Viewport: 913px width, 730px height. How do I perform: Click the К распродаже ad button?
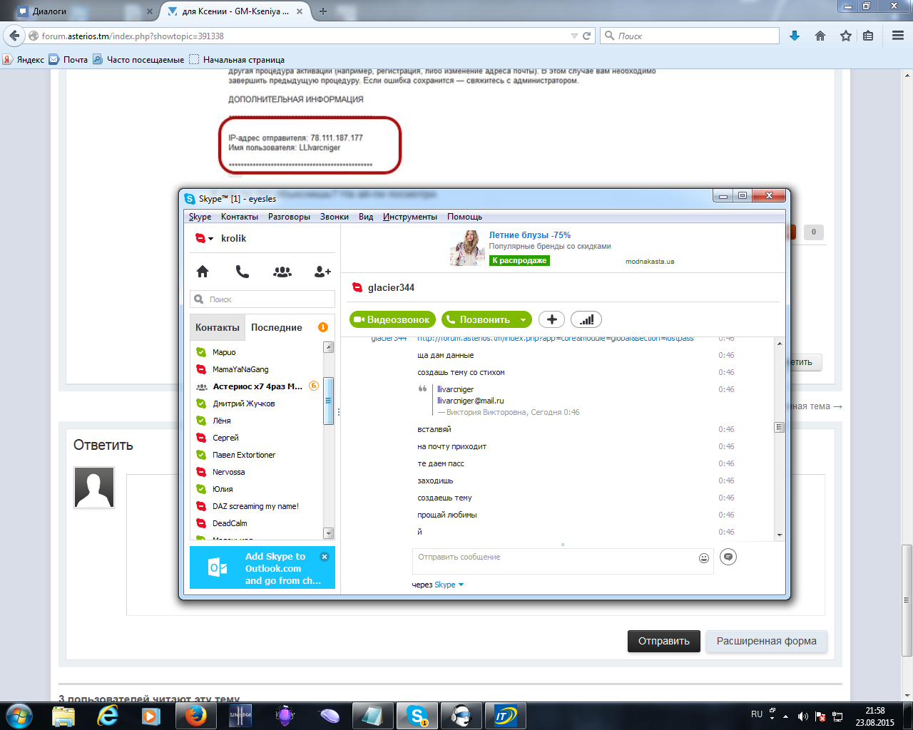point(519,260)
